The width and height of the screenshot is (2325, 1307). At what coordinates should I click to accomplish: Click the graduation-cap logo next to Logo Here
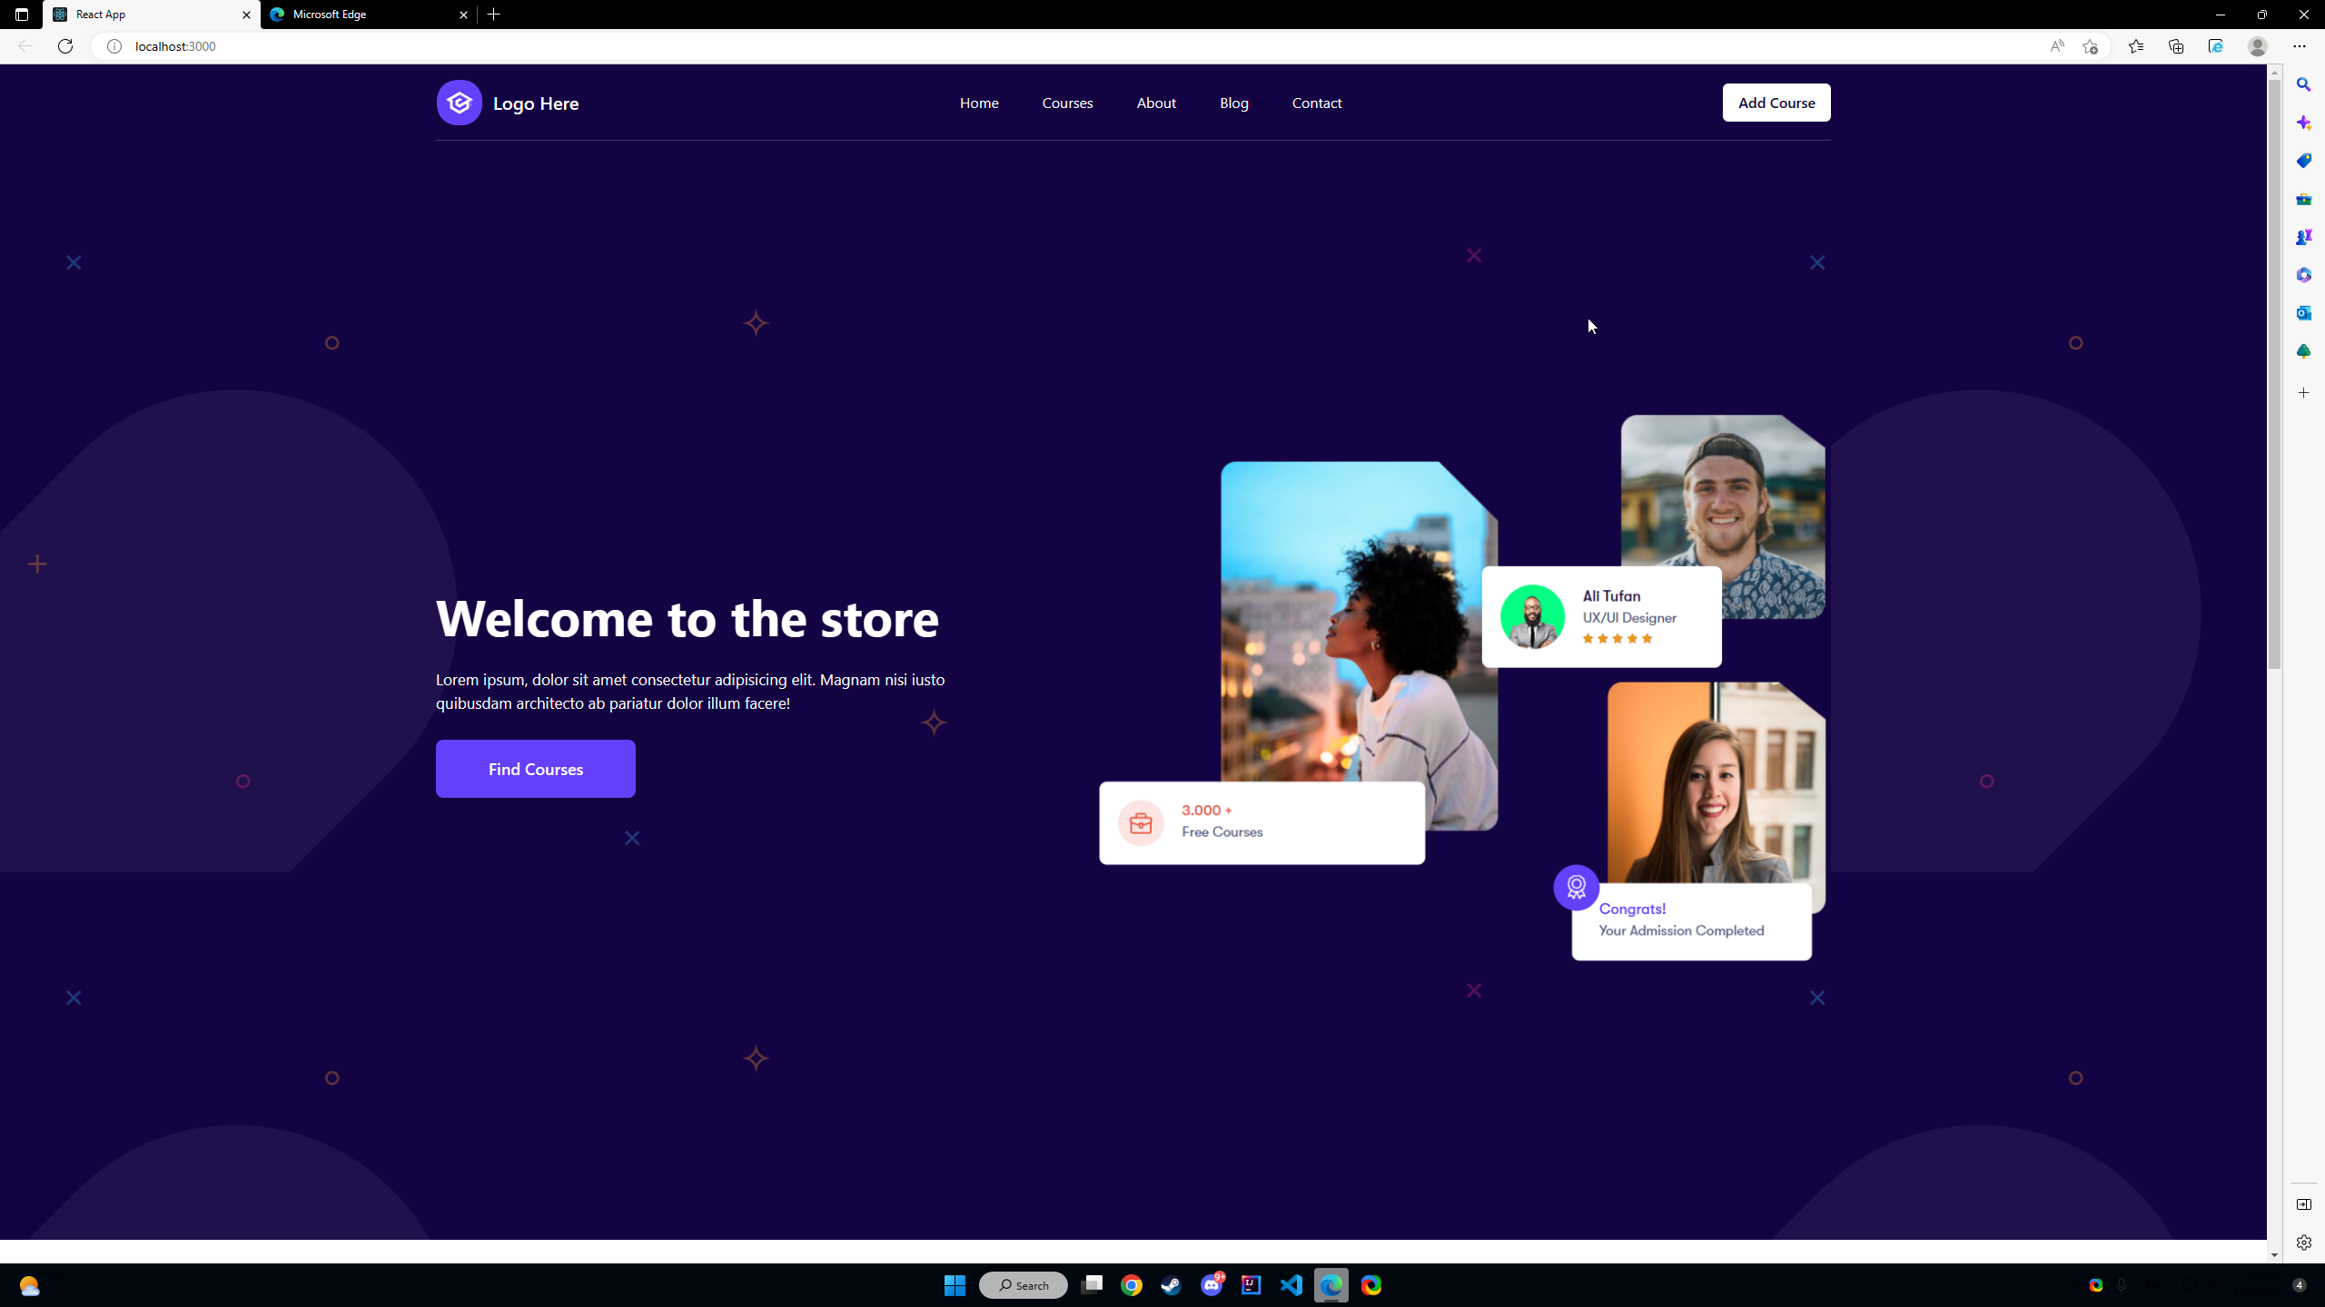pyautogui.click(x=459, y=103)
